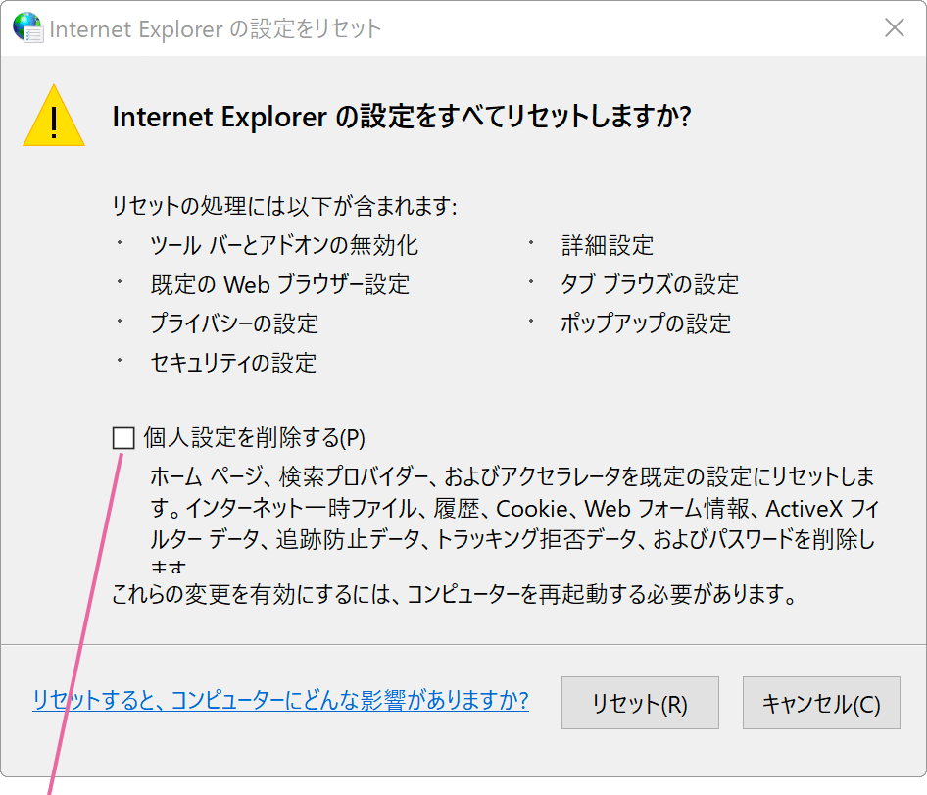The image size is (927, 795).
Task: Click the Internet Explorer globe icon in title bar
Action: (x=27, y=27)
